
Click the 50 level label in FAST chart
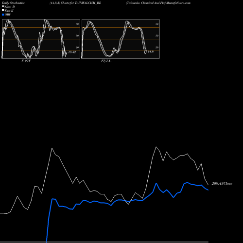77,35
